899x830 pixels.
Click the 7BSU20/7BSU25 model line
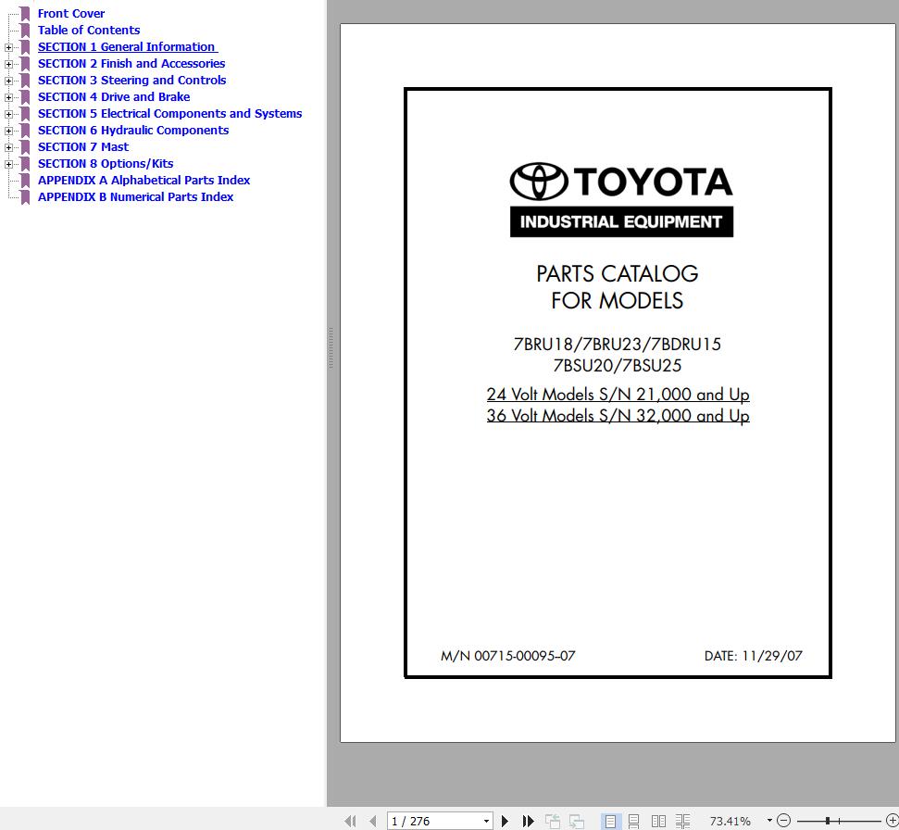coord(617,365)
